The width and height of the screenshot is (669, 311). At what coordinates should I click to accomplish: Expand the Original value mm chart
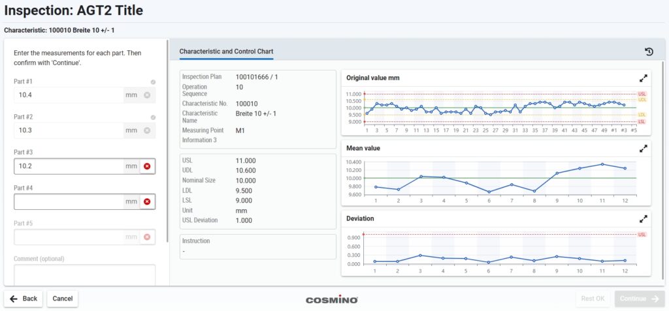[x=644, y=78]
